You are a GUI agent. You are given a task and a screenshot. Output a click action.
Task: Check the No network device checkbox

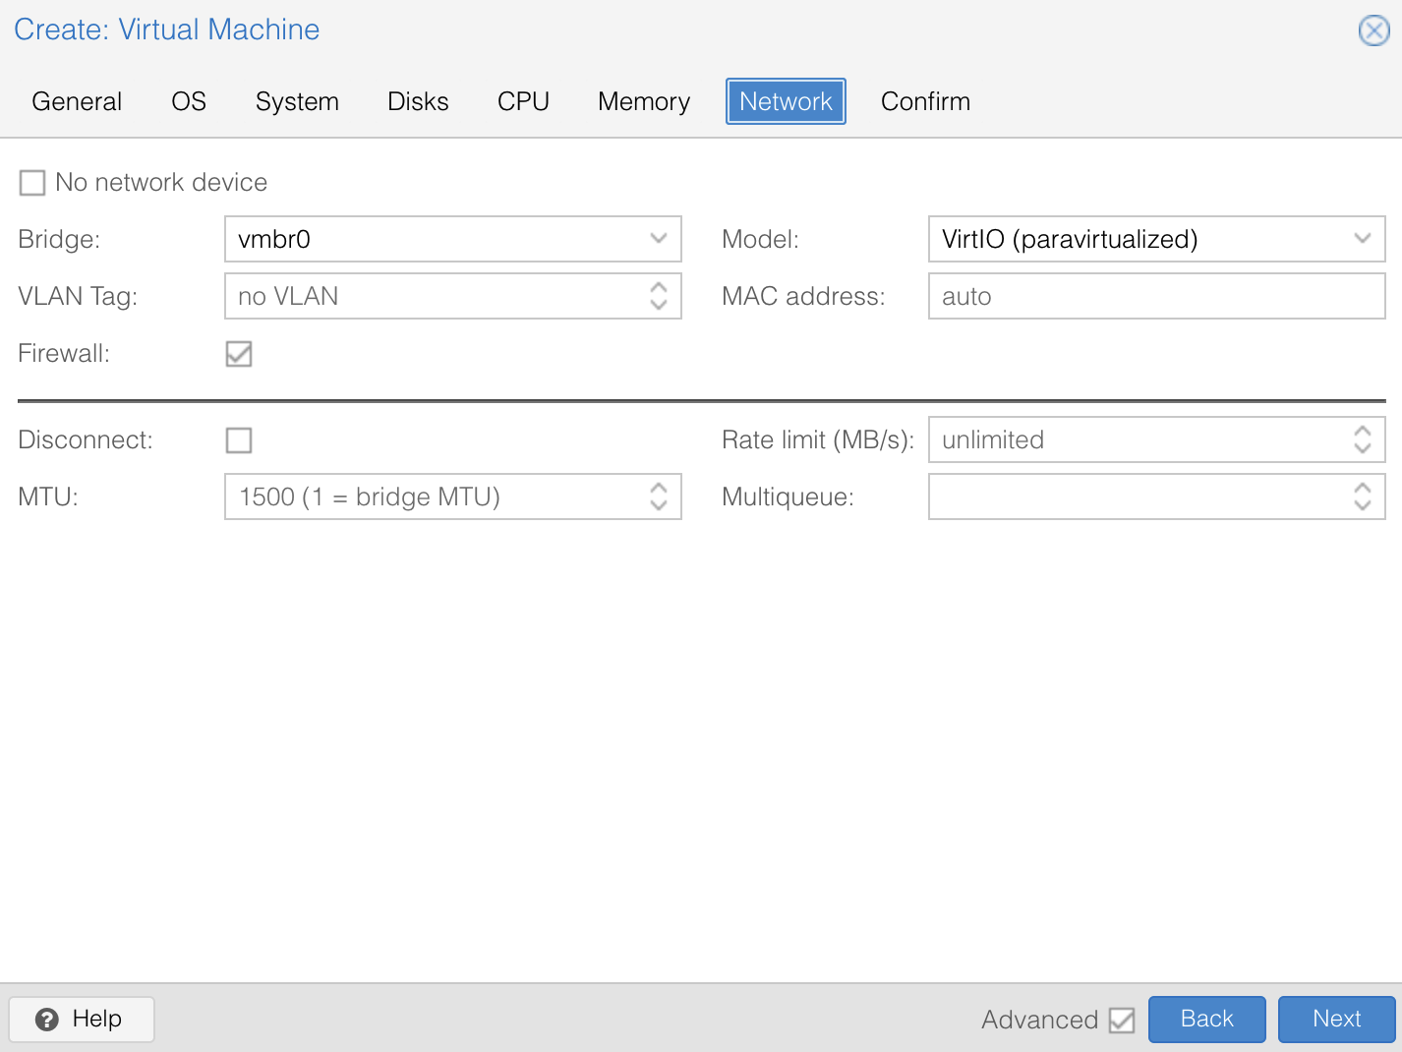[32, 183]
